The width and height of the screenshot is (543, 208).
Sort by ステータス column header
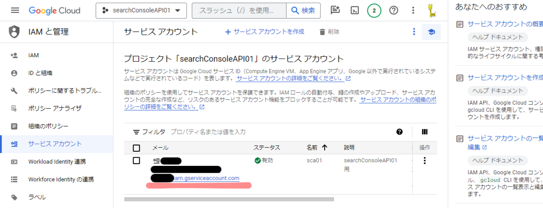tap(267, 148)
